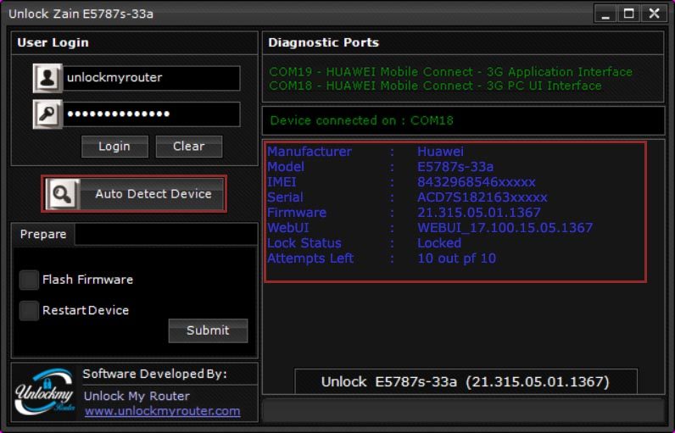Click the Lock Status value Locked
675x433 pixels.
point(439,243)
